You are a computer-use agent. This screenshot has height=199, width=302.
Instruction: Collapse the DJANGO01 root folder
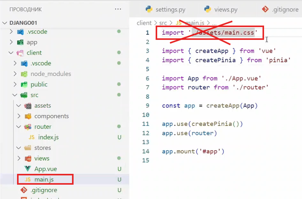[5, 23]
